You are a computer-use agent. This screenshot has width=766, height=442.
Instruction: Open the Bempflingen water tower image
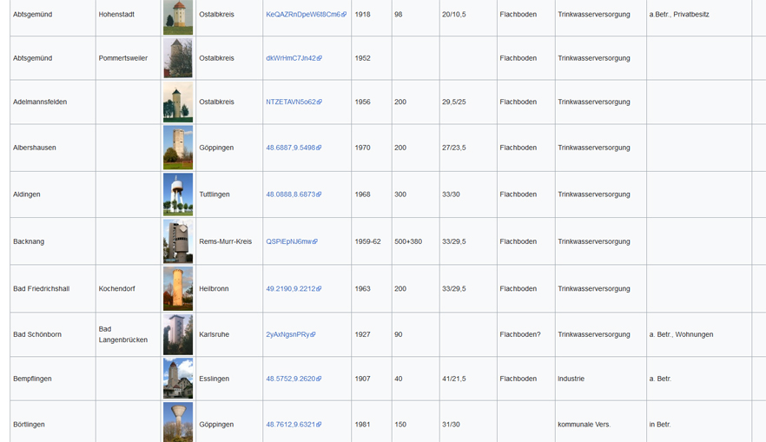coord(178,379)
